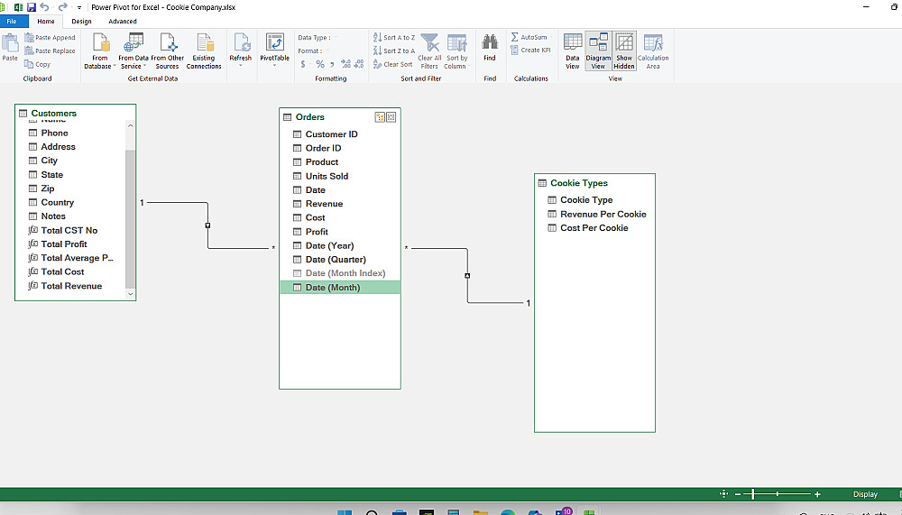Image resolution: width=902 pixels, height=515 pixels.
Task: Click the Fit to Screen icon in status bar
Action: coord(724,494)
